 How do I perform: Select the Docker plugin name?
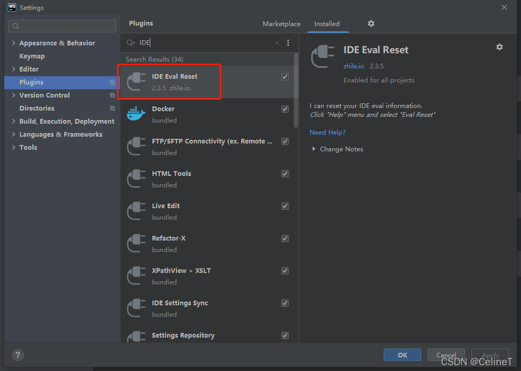(163, 109)
